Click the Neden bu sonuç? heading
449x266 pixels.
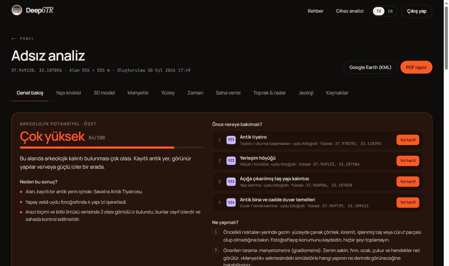click(x=39, y=182)
